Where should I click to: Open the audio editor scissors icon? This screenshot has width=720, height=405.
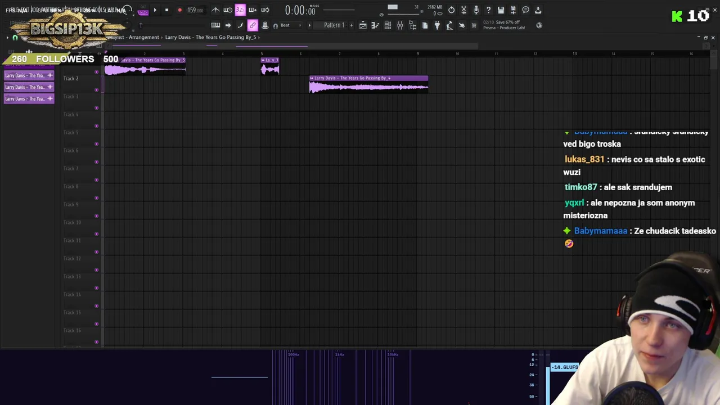coord(463,10)
